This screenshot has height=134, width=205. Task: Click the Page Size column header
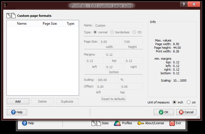pos(50,24)
